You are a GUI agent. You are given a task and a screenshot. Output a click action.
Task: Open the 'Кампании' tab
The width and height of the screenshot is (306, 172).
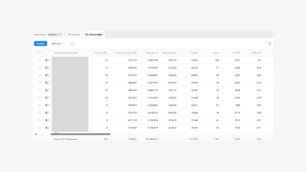[40, 35]
